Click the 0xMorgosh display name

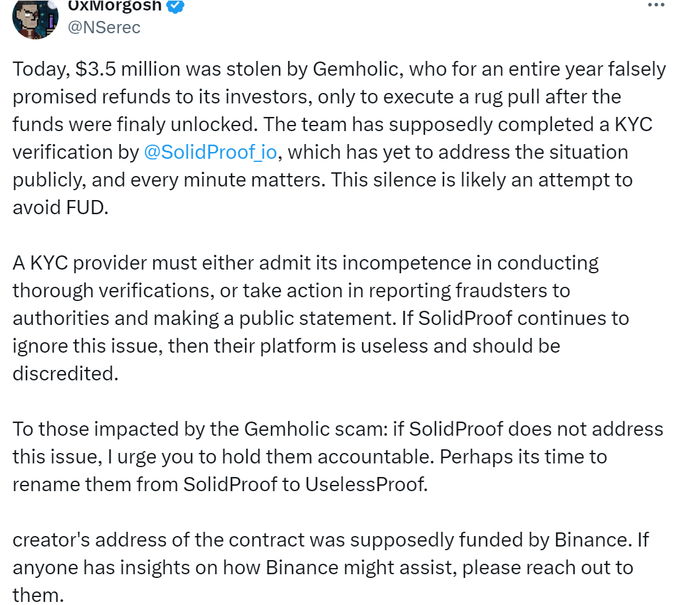click(115, 6)
